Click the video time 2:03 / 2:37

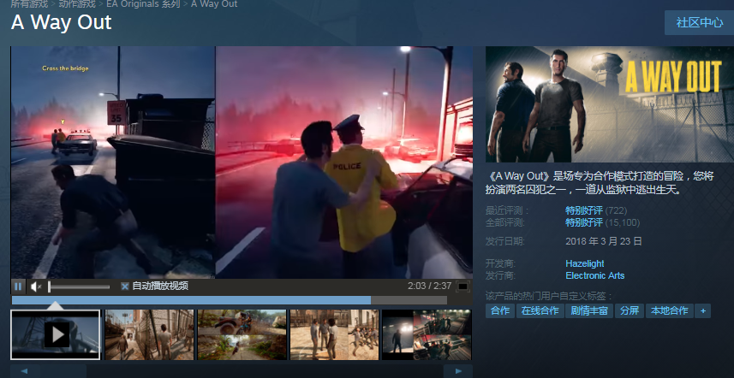[x=429, y=286]
